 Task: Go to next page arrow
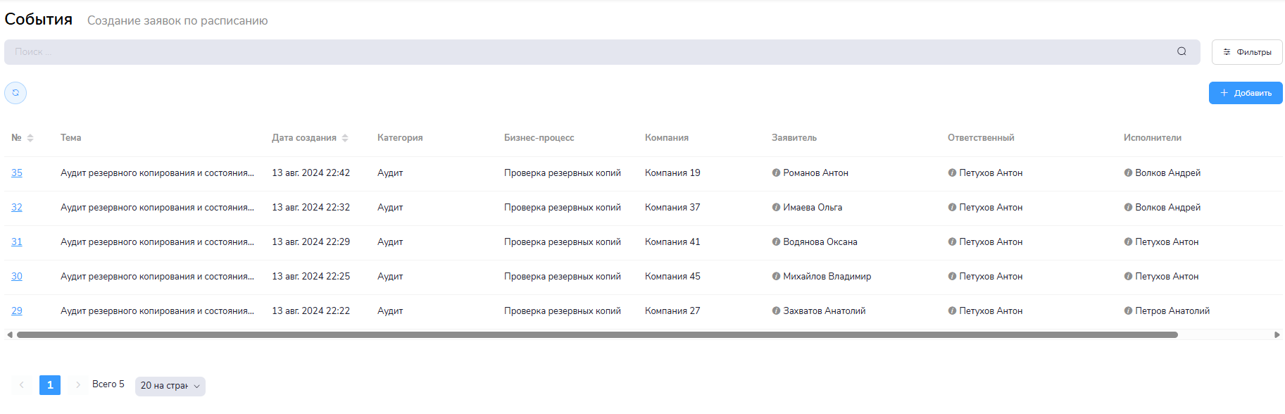click(x=78, y=384)
